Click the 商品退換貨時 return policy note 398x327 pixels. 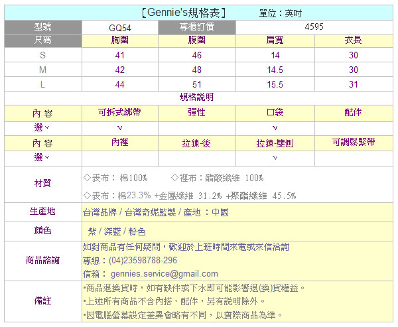194,288
